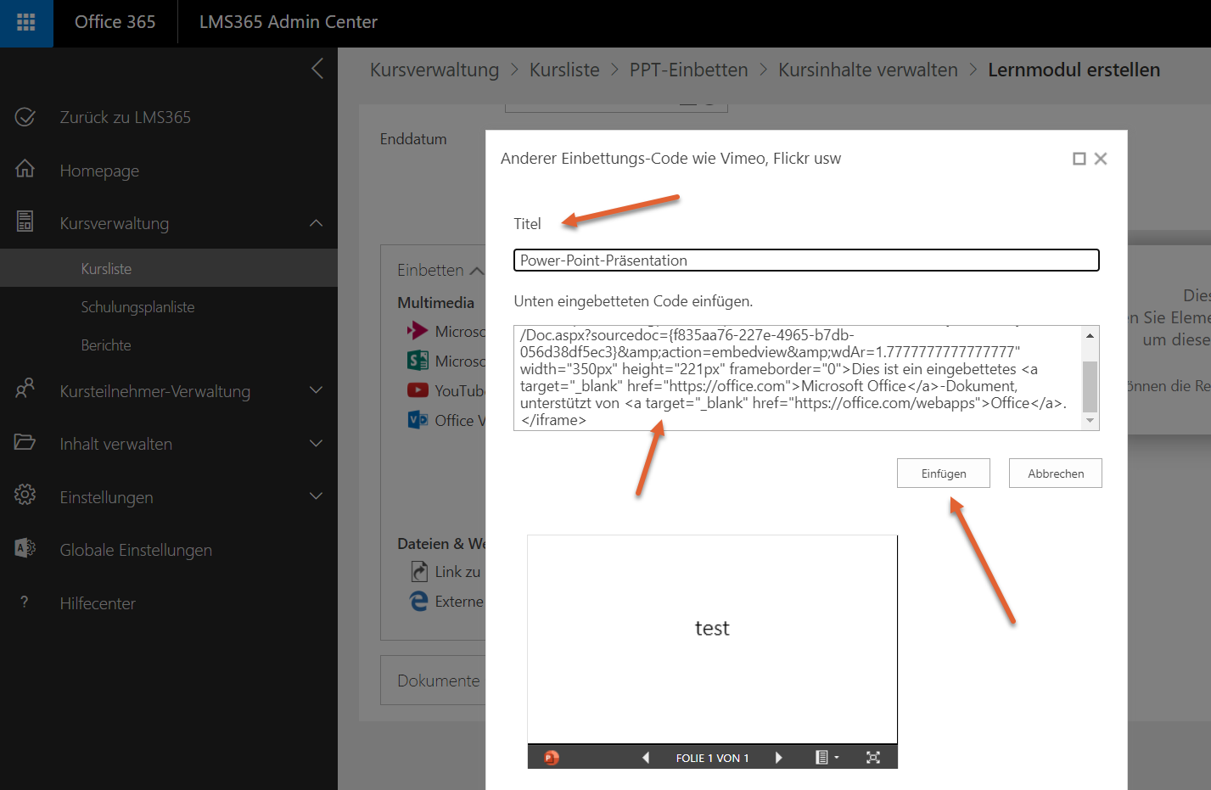Expand the Kursteilnehmer-Verwaltung section
Viewport: 1211px width, 790px height.
pyautogui.click(x=316, y=390)
